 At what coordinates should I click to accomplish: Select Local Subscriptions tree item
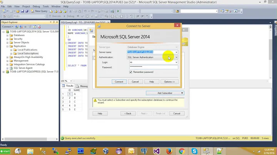point(28,53)
